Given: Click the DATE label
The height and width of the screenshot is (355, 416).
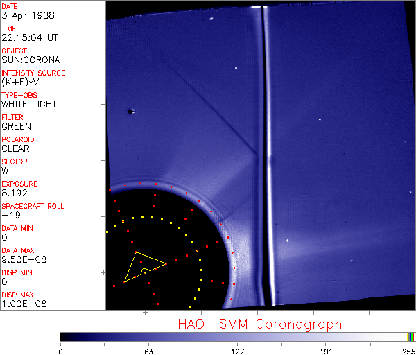Looking at the screenshot, I should (10, 6).
